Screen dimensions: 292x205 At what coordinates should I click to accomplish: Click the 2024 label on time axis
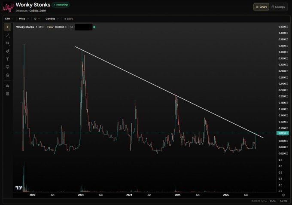coord(129,195)
